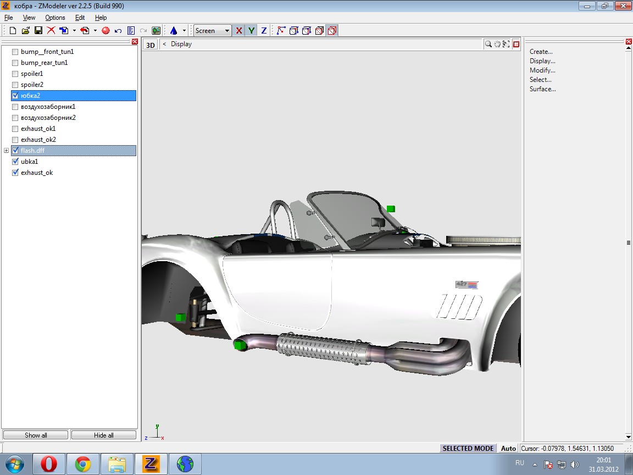Open the Options menu
The height and width of the screenshot is (475, 633).
pos(55,18)
